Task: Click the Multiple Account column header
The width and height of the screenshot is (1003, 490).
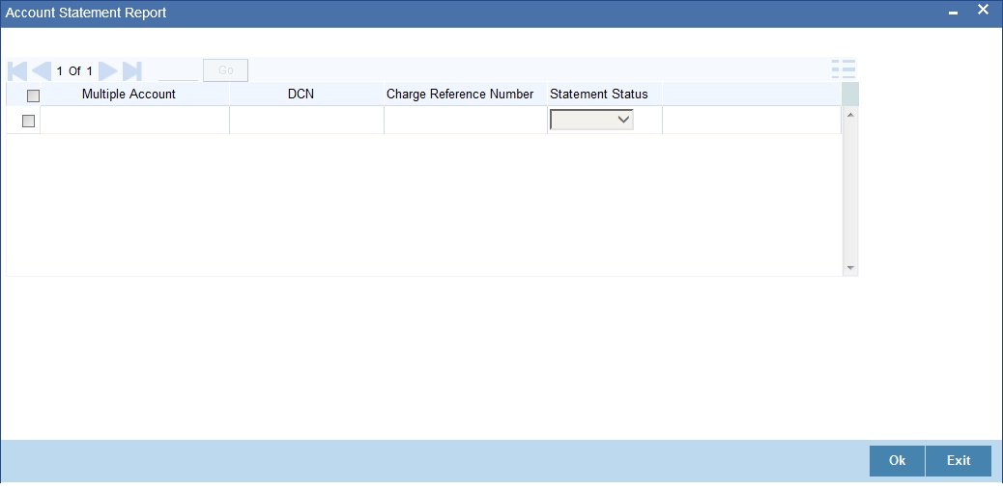Action: click(x=129, y=94)
